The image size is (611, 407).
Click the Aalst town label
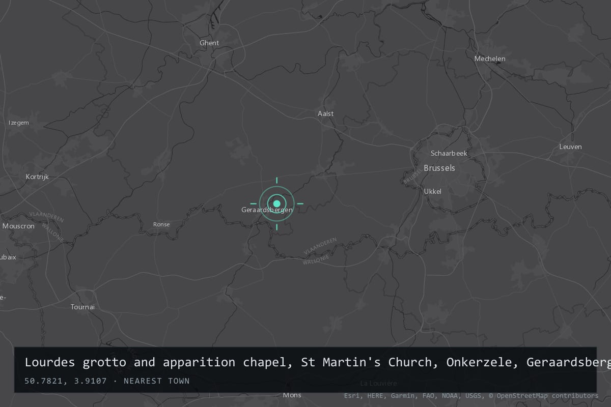point(326,113)
